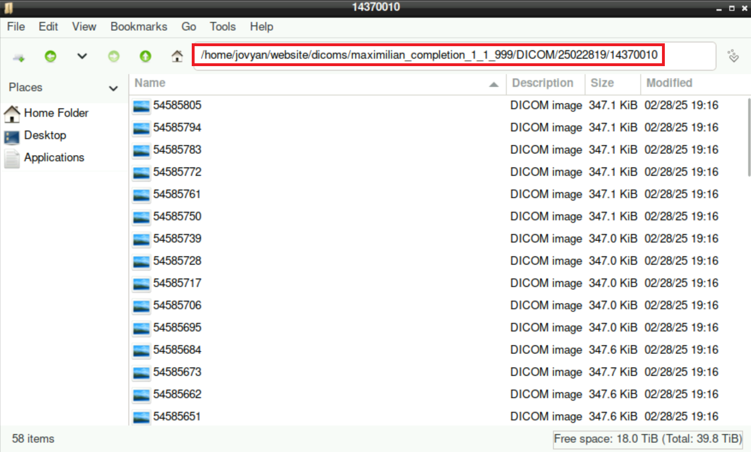751x452 pixels.
Task: Open the View menu
Action: pos(84,27)
